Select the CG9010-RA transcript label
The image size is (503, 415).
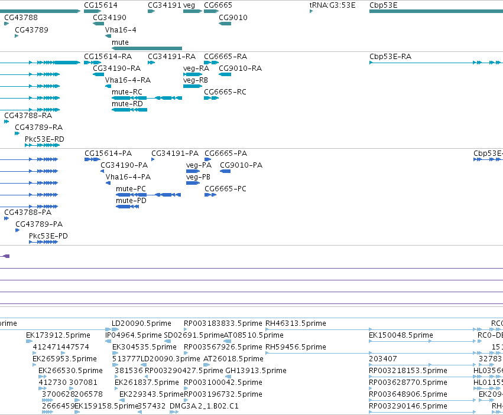[241, 68]
